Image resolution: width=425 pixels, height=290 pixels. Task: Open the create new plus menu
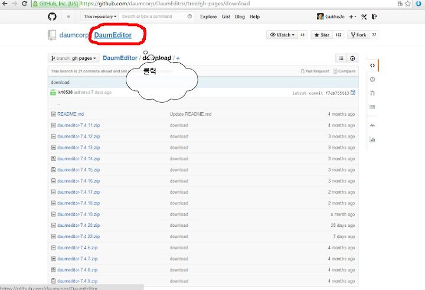352,17
